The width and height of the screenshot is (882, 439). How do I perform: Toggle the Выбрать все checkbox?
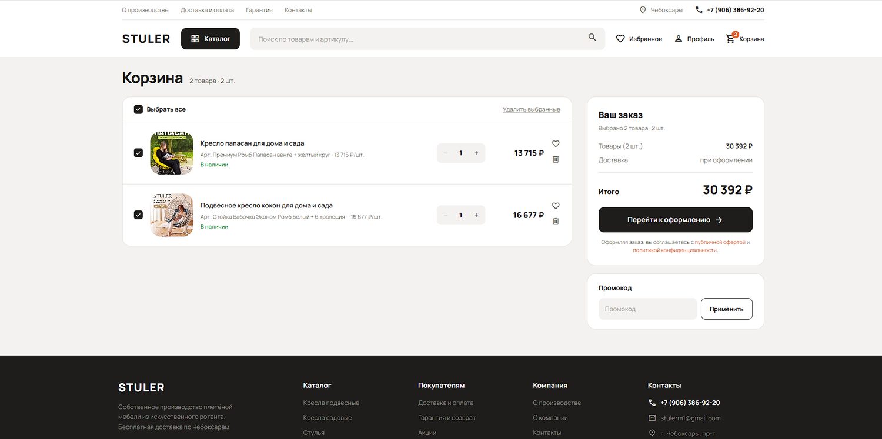point(138,109)
